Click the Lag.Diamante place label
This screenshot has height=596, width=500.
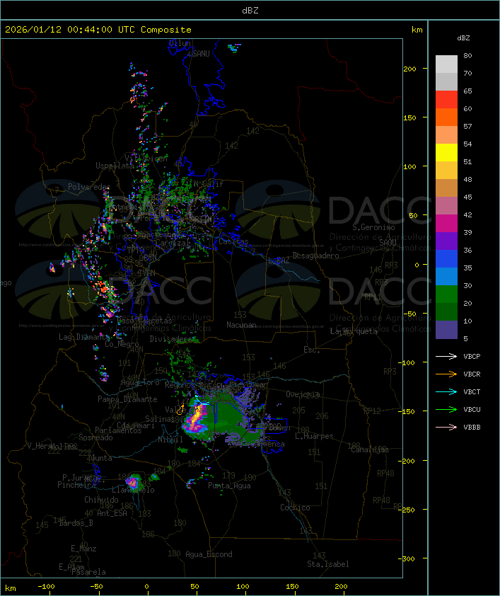click(84, 337)
